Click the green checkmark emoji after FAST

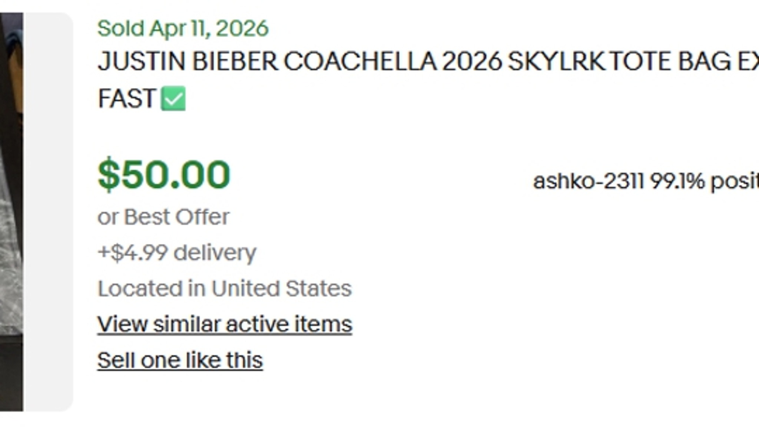[173, 99]
